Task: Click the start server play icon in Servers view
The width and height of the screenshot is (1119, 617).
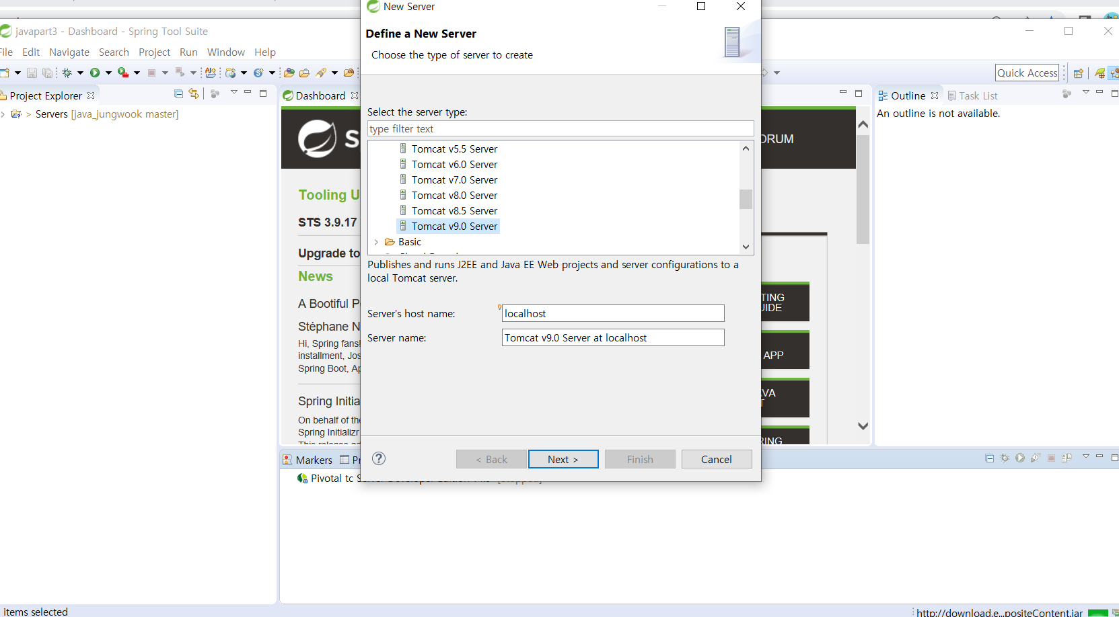Action: pyautogui.click(x=1020, y=458)
